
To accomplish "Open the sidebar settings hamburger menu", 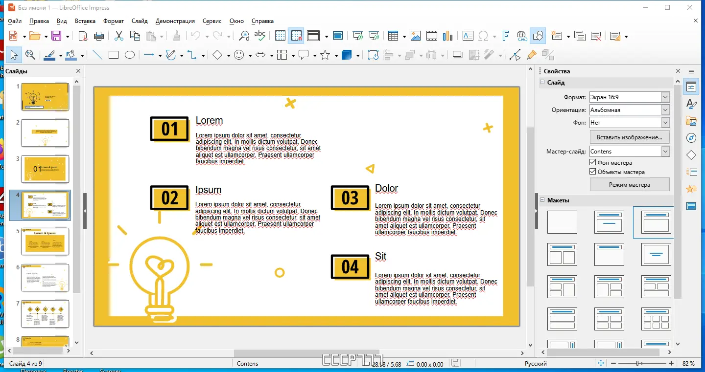I will (691, 71).
